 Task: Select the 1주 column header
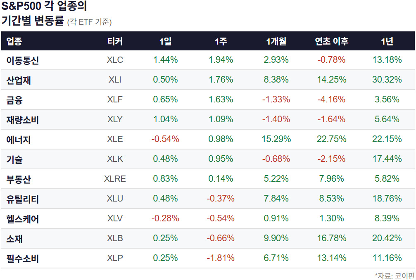coord(221,41)
